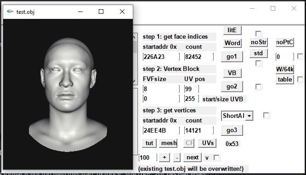Click the next button
Viewport: 306px width, 175px height.
click(193, 157)
